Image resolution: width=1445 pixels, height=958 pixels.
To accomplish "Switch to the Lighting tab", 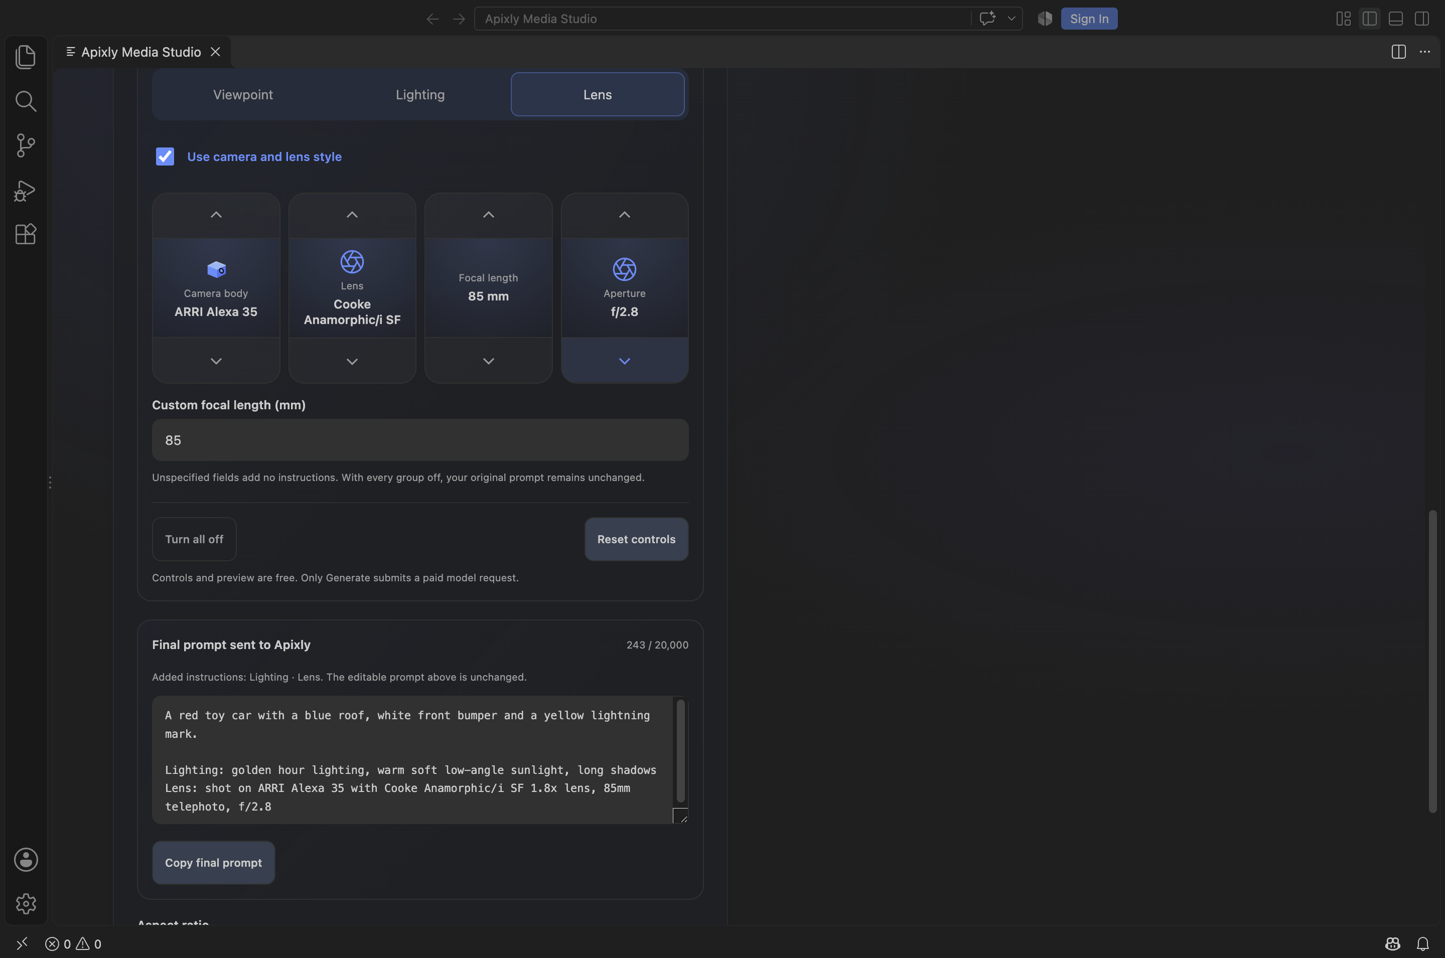I will click(420, 95).
